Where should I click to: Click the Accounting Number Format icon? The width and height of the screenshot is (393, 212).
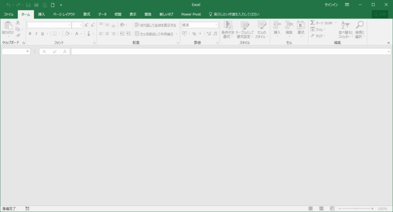pos(184,34)
